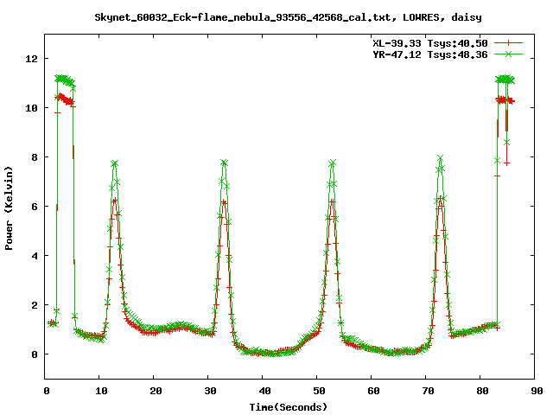The width and height of the screenshot is (553, 415).
Task: Click the x-axis tick label 50
Action: 319,391
